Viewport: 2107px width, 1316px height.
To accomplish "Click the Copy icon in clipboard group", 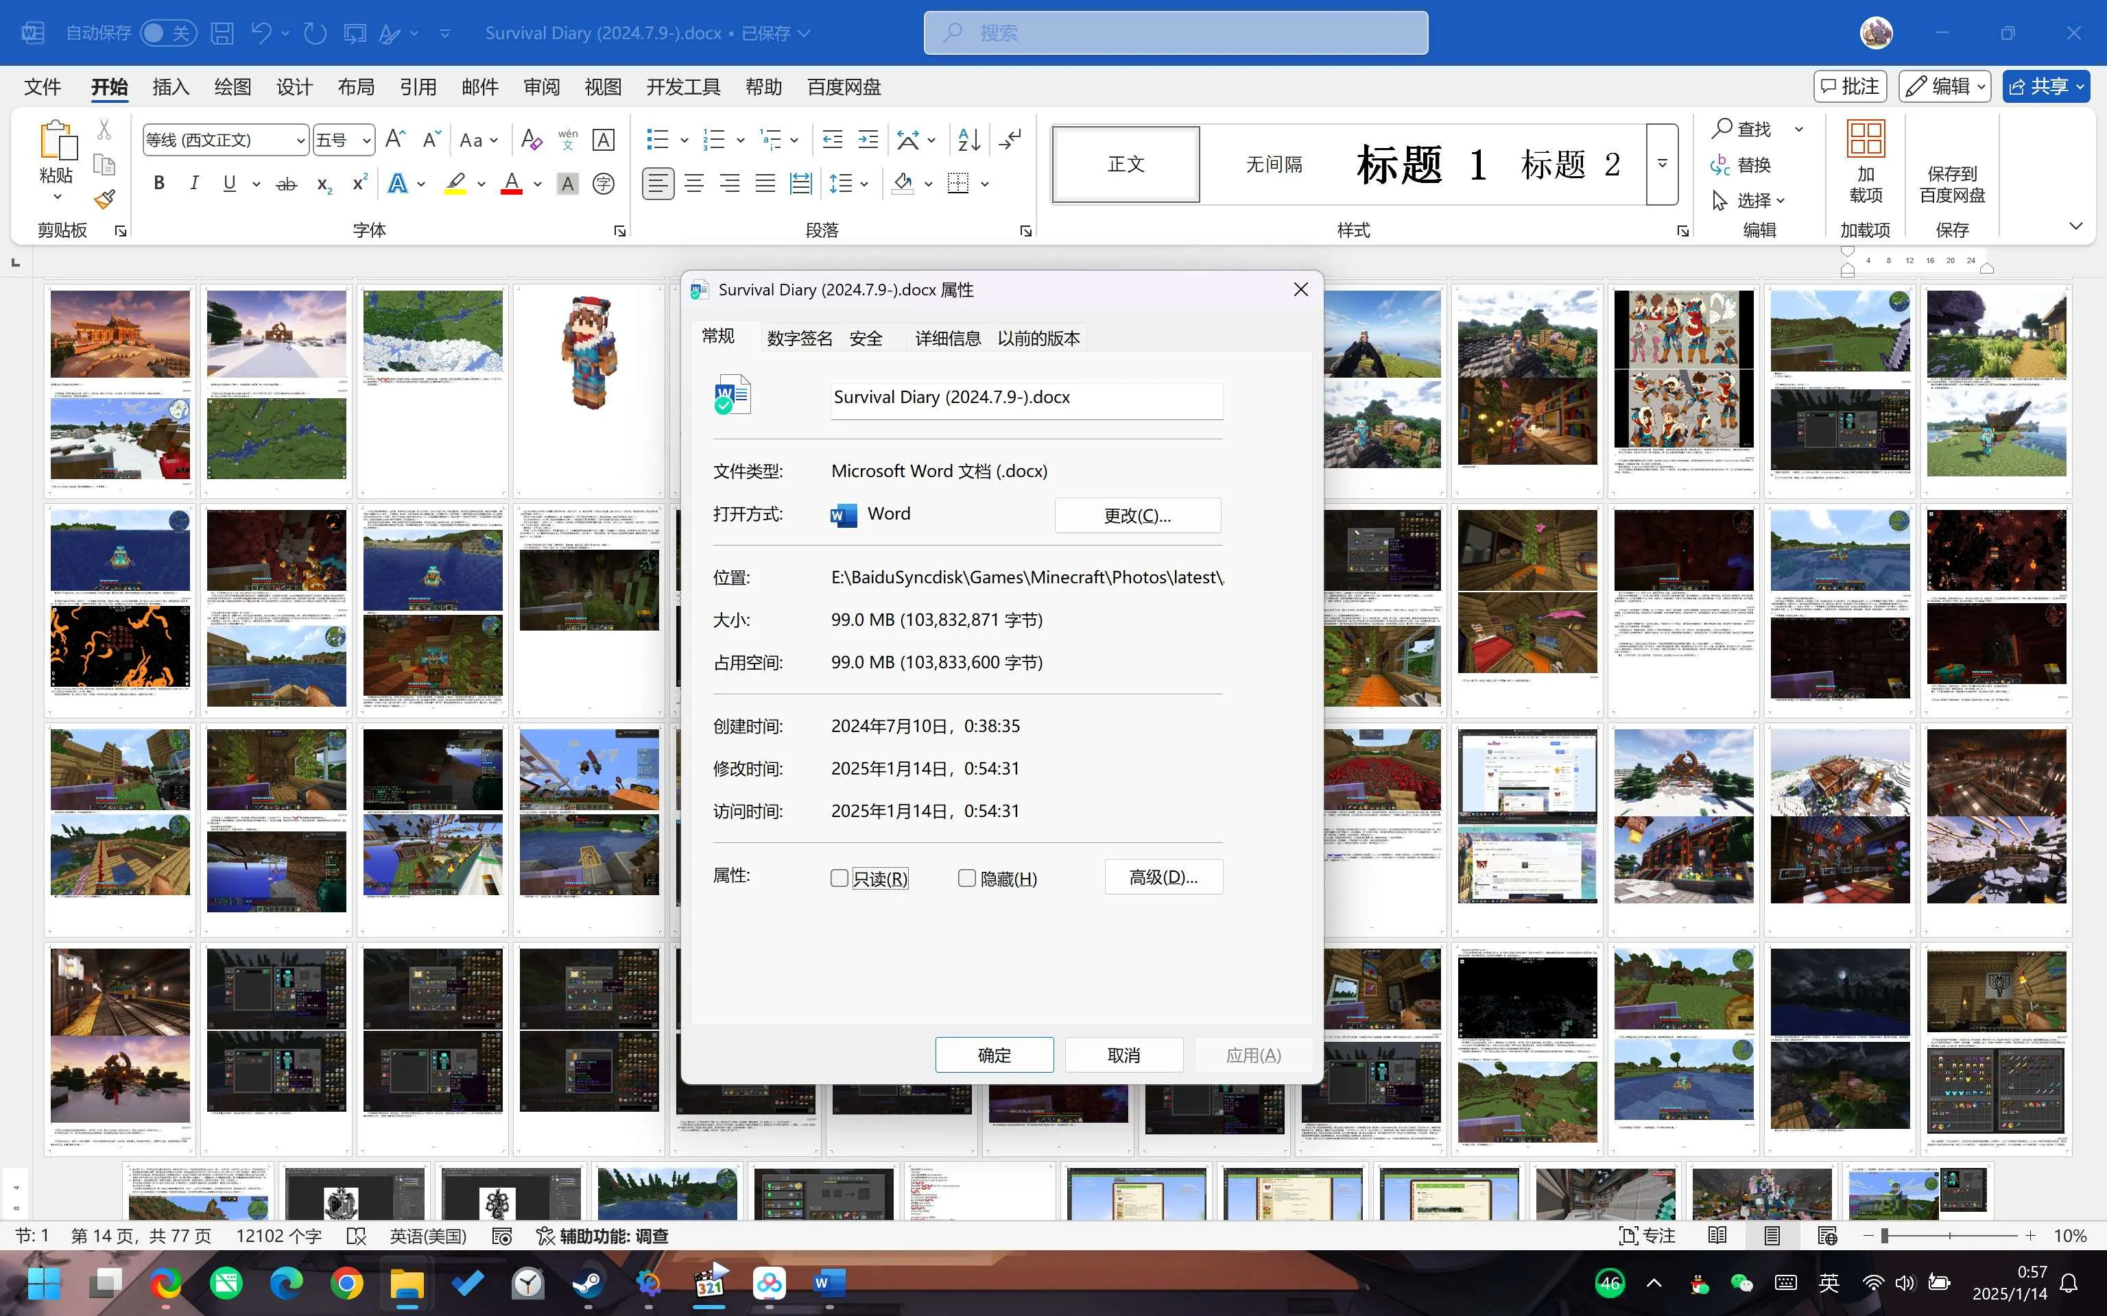I will pyautogui.click(x=104, y=165).
